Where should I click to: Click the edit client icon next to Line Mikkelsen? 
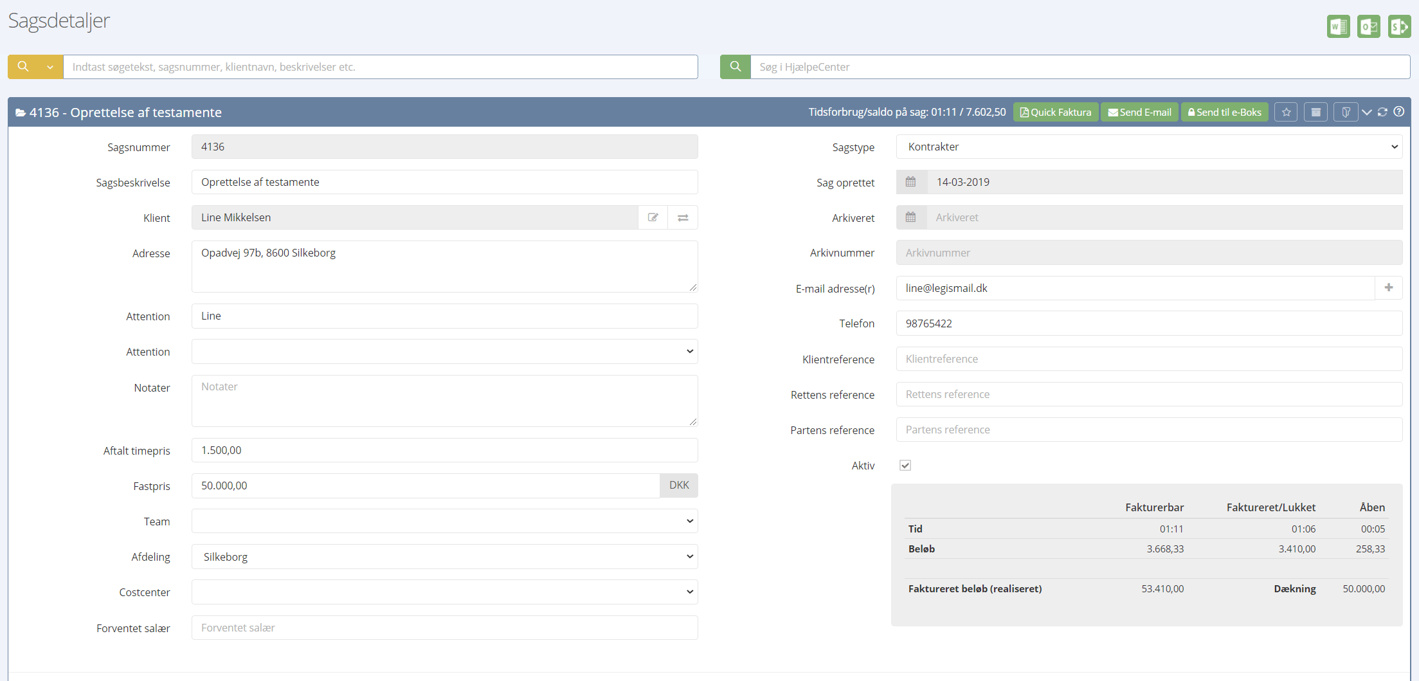653,217
